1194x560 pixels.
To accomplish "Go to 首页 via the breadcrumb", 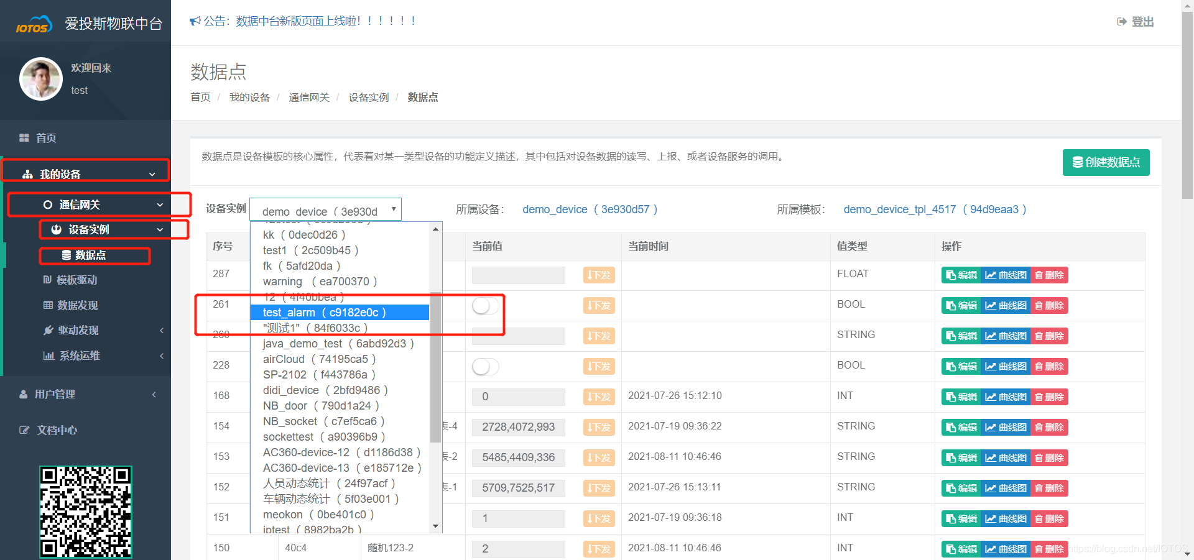I will [x=200, y=97].
